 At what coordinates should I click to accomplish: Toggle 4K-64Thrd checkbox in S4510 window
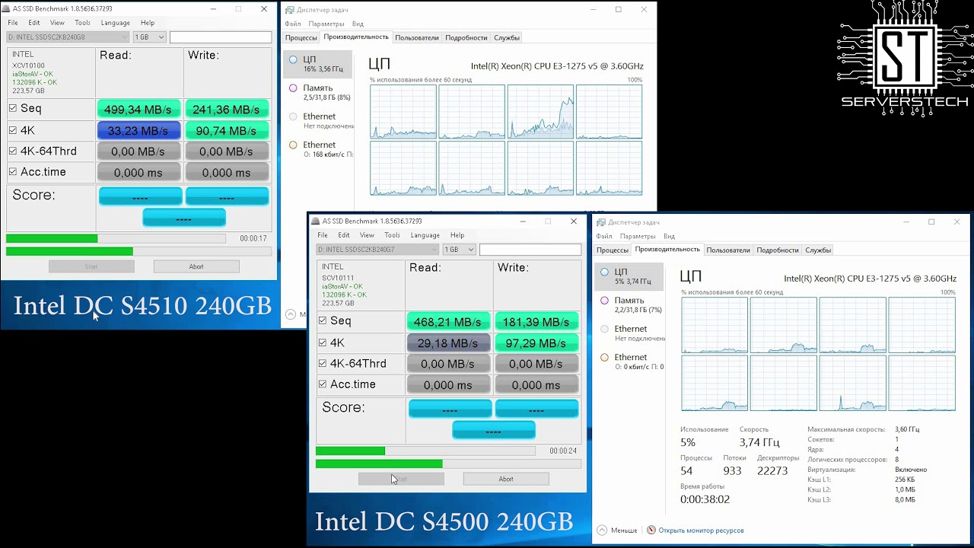click(x=12, y=151)
